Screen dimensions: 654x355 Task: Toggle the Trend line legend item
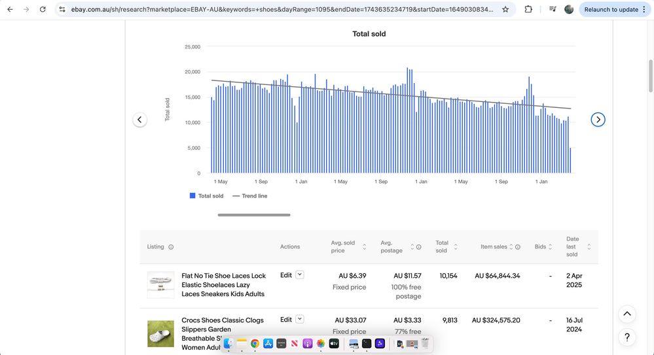tap(250, 196)
